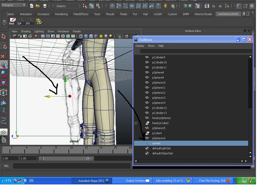Click the miscellaneous question mark mask icon
258x194 pixels.
[158, 6]
